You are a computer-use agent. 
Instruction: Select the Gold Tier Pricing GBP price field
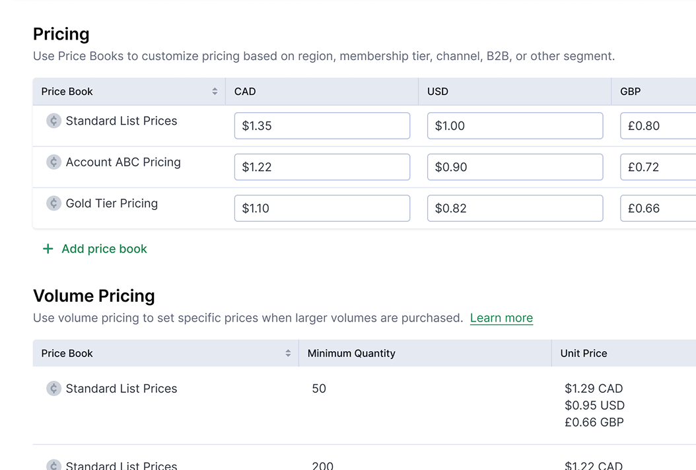658,209
